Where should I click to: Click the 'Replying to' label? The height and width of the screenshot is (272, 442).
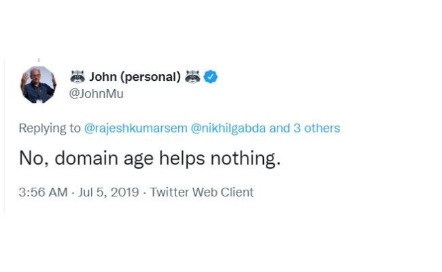49,128
